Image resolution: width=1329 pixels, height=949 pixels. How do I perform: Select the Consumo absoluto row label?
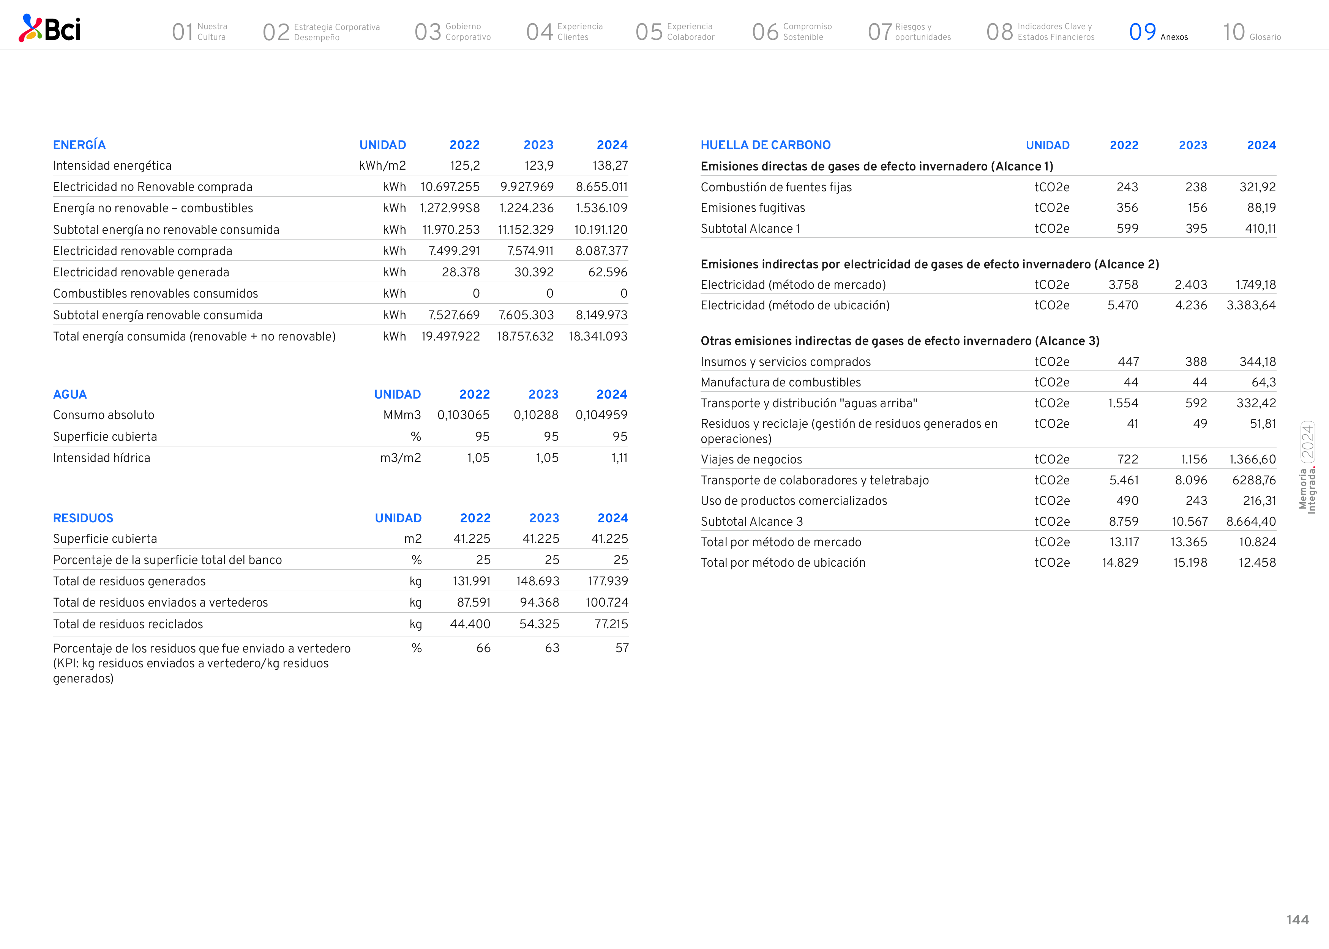click(x=103, y=416)
